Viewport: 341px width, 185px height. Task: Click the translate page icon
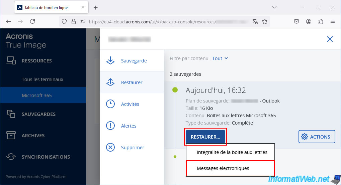click(x=255, y=21)
